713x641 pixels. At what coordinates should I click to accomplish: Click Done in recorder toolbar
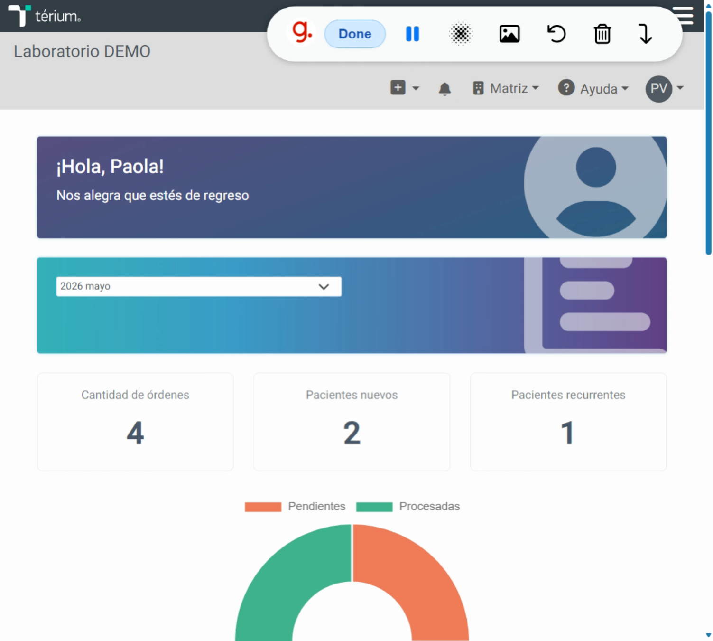(x=355, y=34)
